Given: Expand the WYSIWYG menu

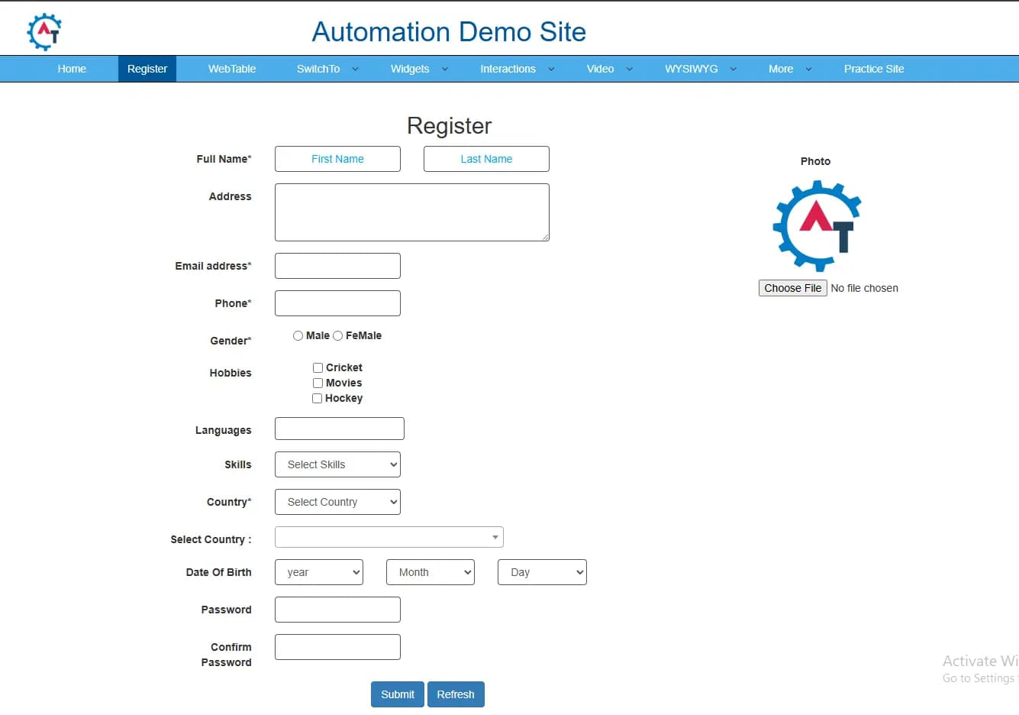Looking at the screenshot, I should (x=700, y=69).
